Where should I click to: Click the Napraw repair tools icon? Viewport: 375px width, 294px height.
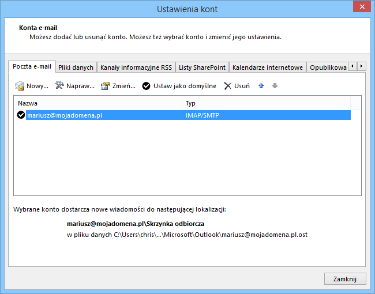click(59, 86)
